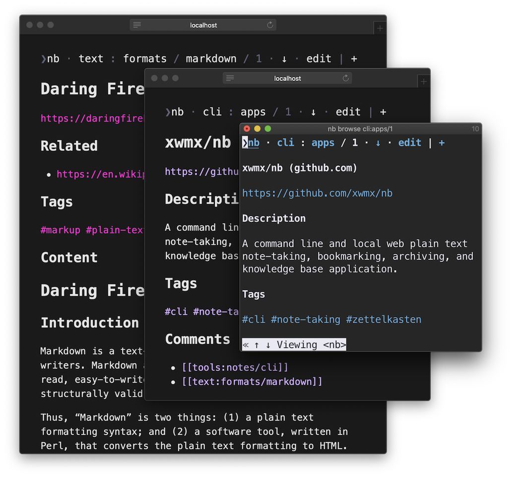
Task: Open cli notebook link in terminal window
Action: 285,143
